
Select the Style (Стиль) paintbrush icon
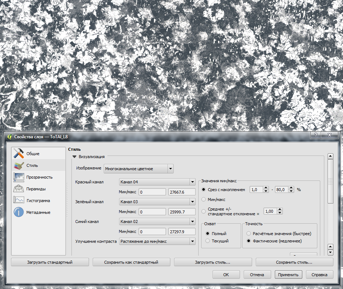pos(19,165)
